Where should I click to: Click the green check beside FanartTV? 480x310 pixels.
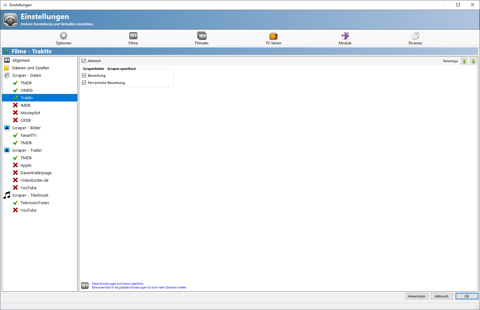(x=15, y=135)
